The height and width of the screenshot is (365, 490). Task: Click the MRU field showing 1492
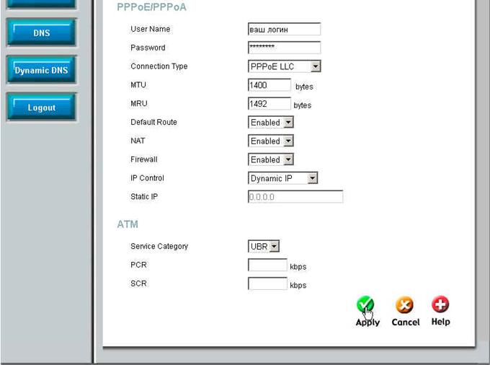pos(269,104)
